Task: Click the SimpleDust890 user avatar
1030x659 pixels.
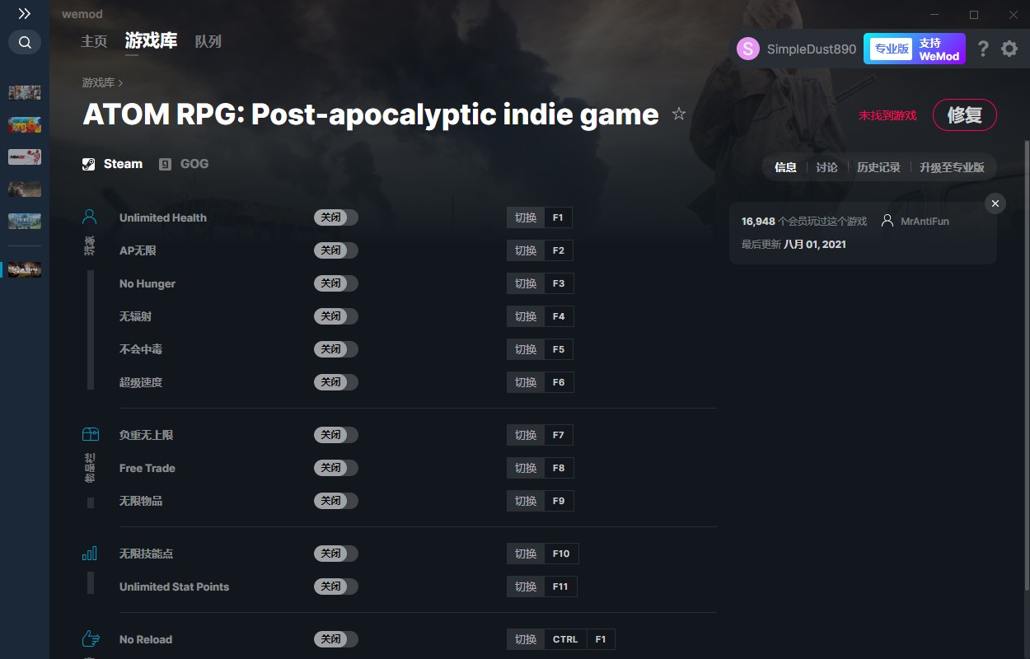Action: 747,49
